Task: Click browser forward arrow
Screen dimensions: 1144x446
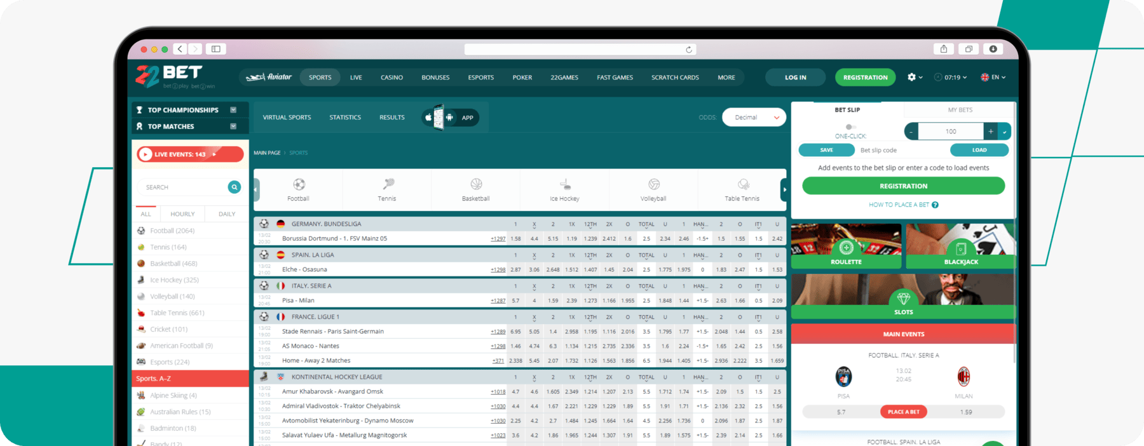Action: 195,49
